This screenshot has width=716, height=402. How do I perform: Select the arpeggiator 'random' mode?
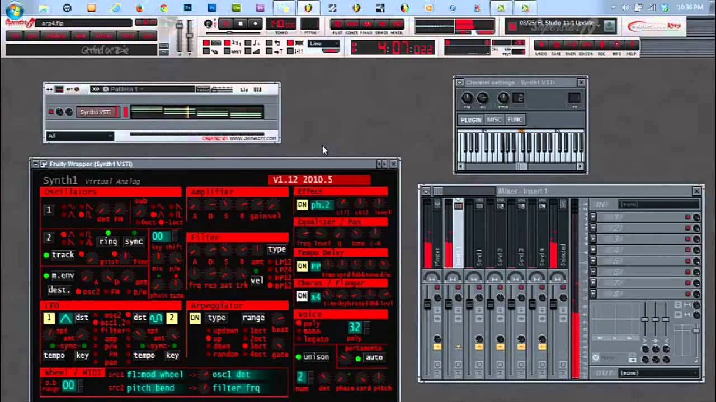coord(225,355)
